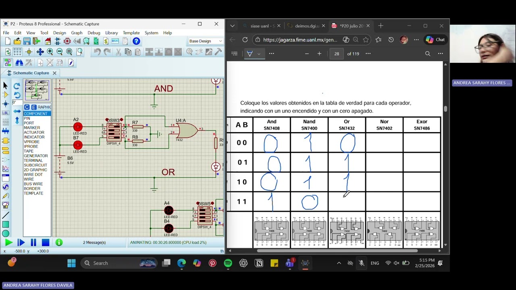Zoom in on the PDF document

pyautogui.click(x=319, y=54)
